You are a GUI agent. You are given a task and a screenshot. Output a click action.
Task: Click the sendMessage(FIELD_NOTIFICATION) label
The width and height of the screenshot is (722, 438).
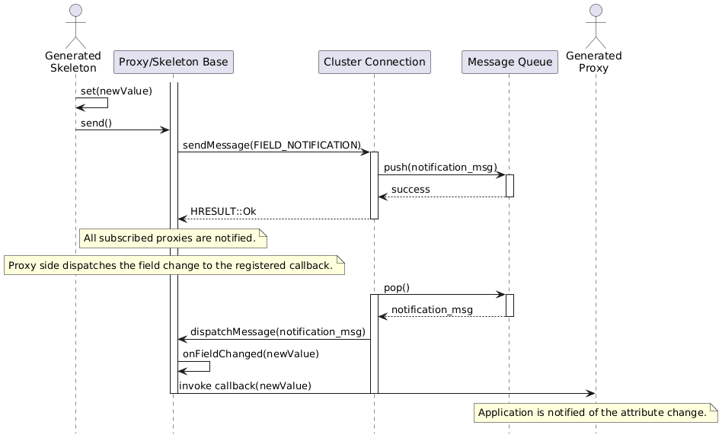[272, 145]
